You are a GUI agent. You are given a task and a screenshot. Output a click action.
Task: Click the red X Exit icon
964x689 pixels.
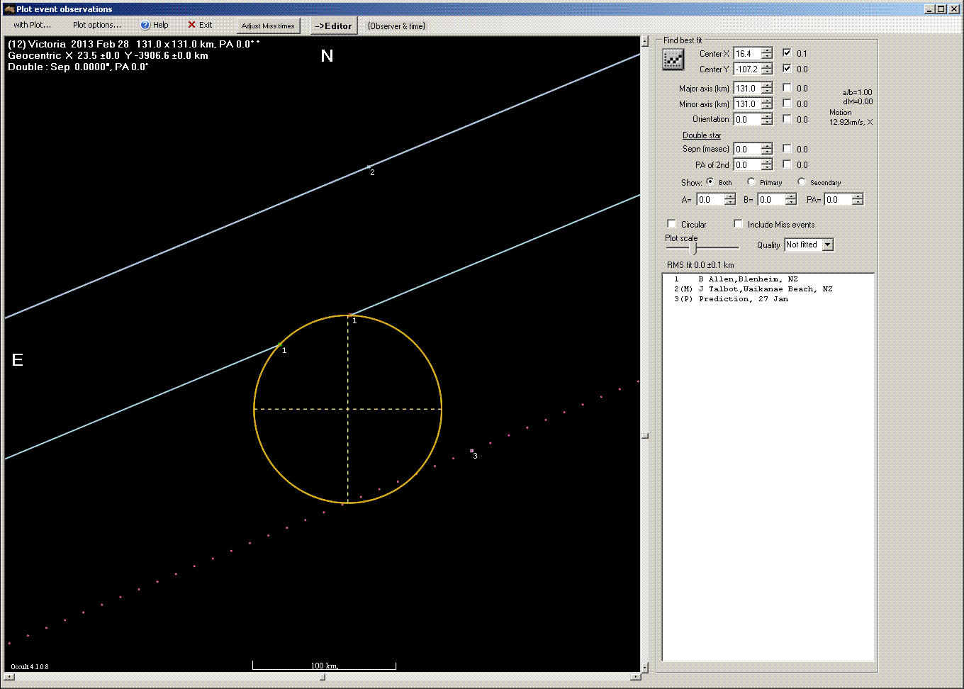click(x=191, y=25)
